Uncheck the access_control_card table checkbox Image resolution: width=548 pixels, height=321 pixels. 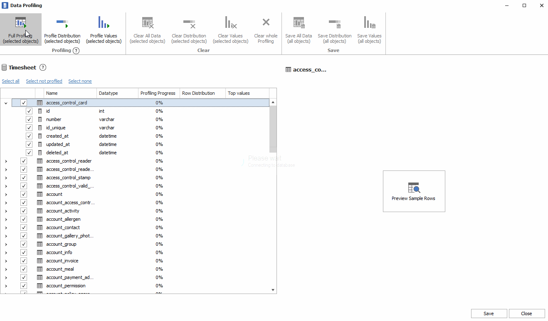pos(24,102)
